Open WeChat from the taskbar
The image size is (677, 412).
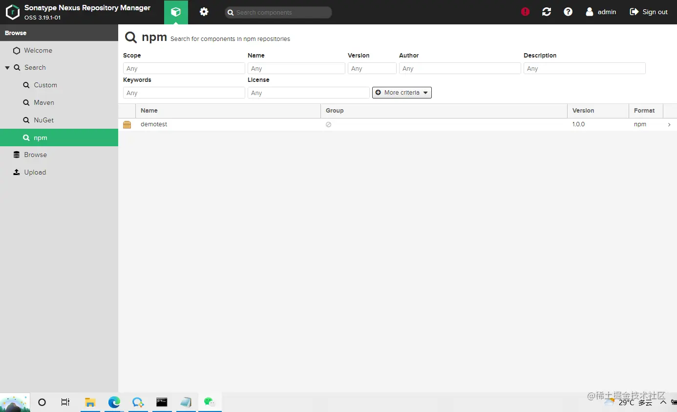click(x=210, y=402)
